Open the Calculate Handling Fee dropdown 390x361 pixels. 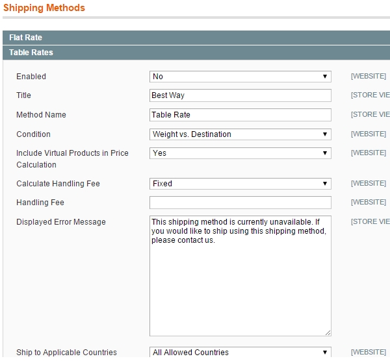pyautogui.click(x=240, y=184)
